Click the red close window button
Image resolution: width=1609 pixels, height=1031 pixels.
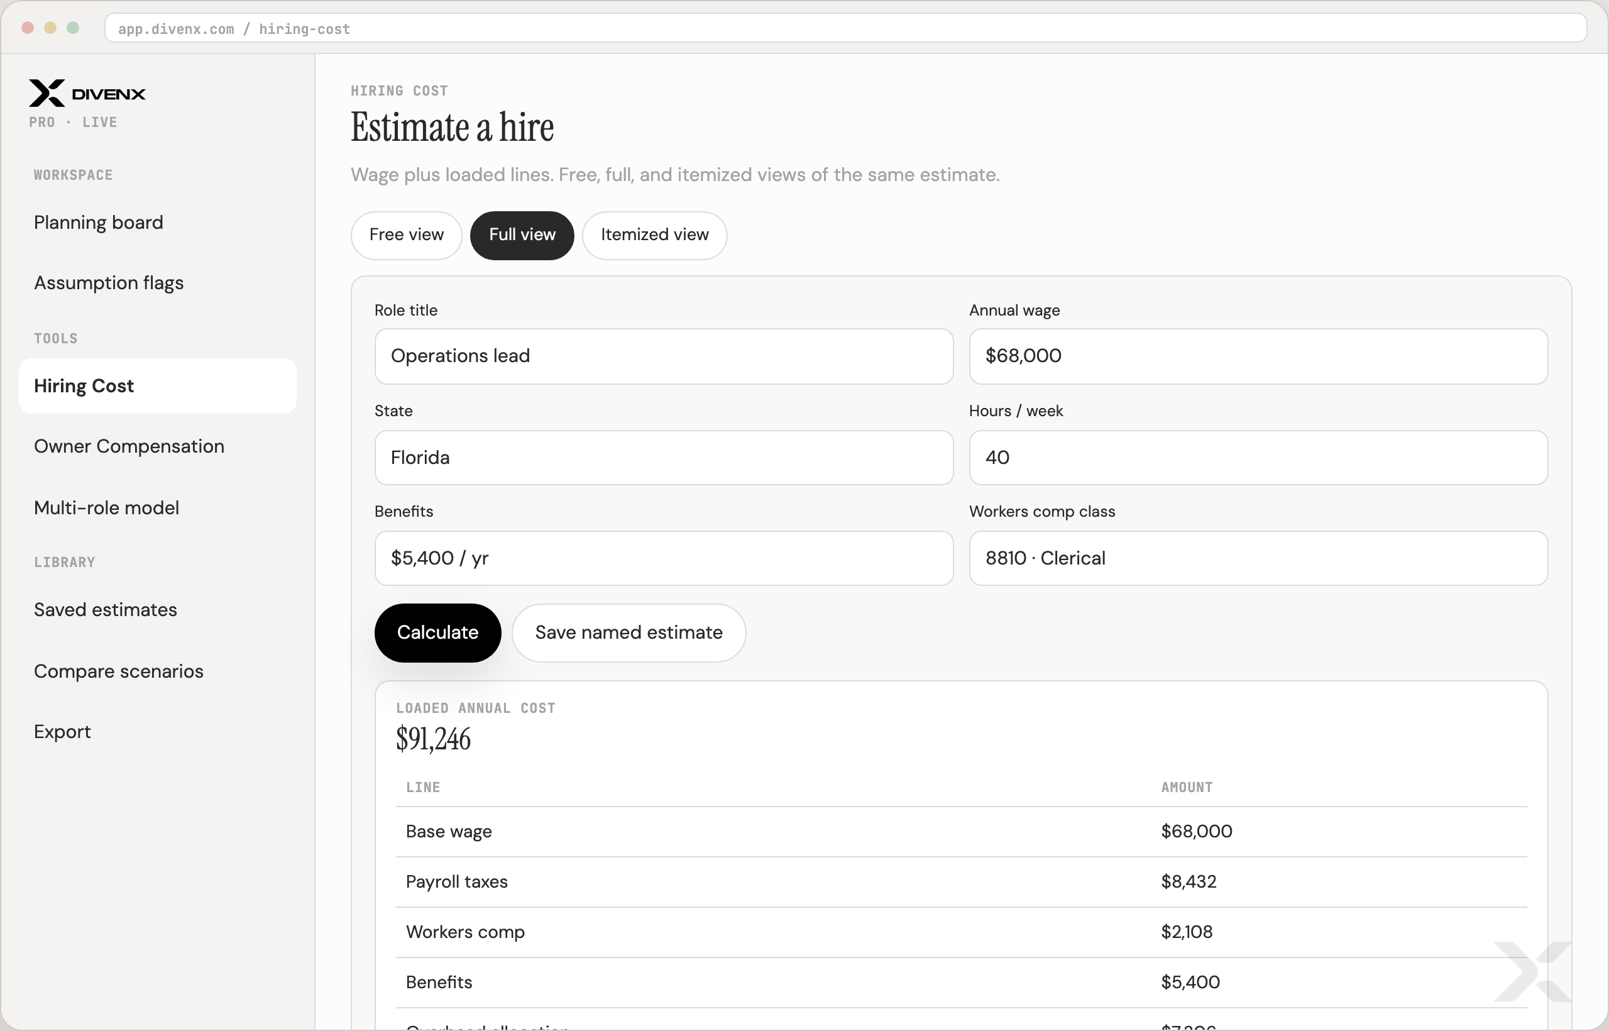pos(28,28)
